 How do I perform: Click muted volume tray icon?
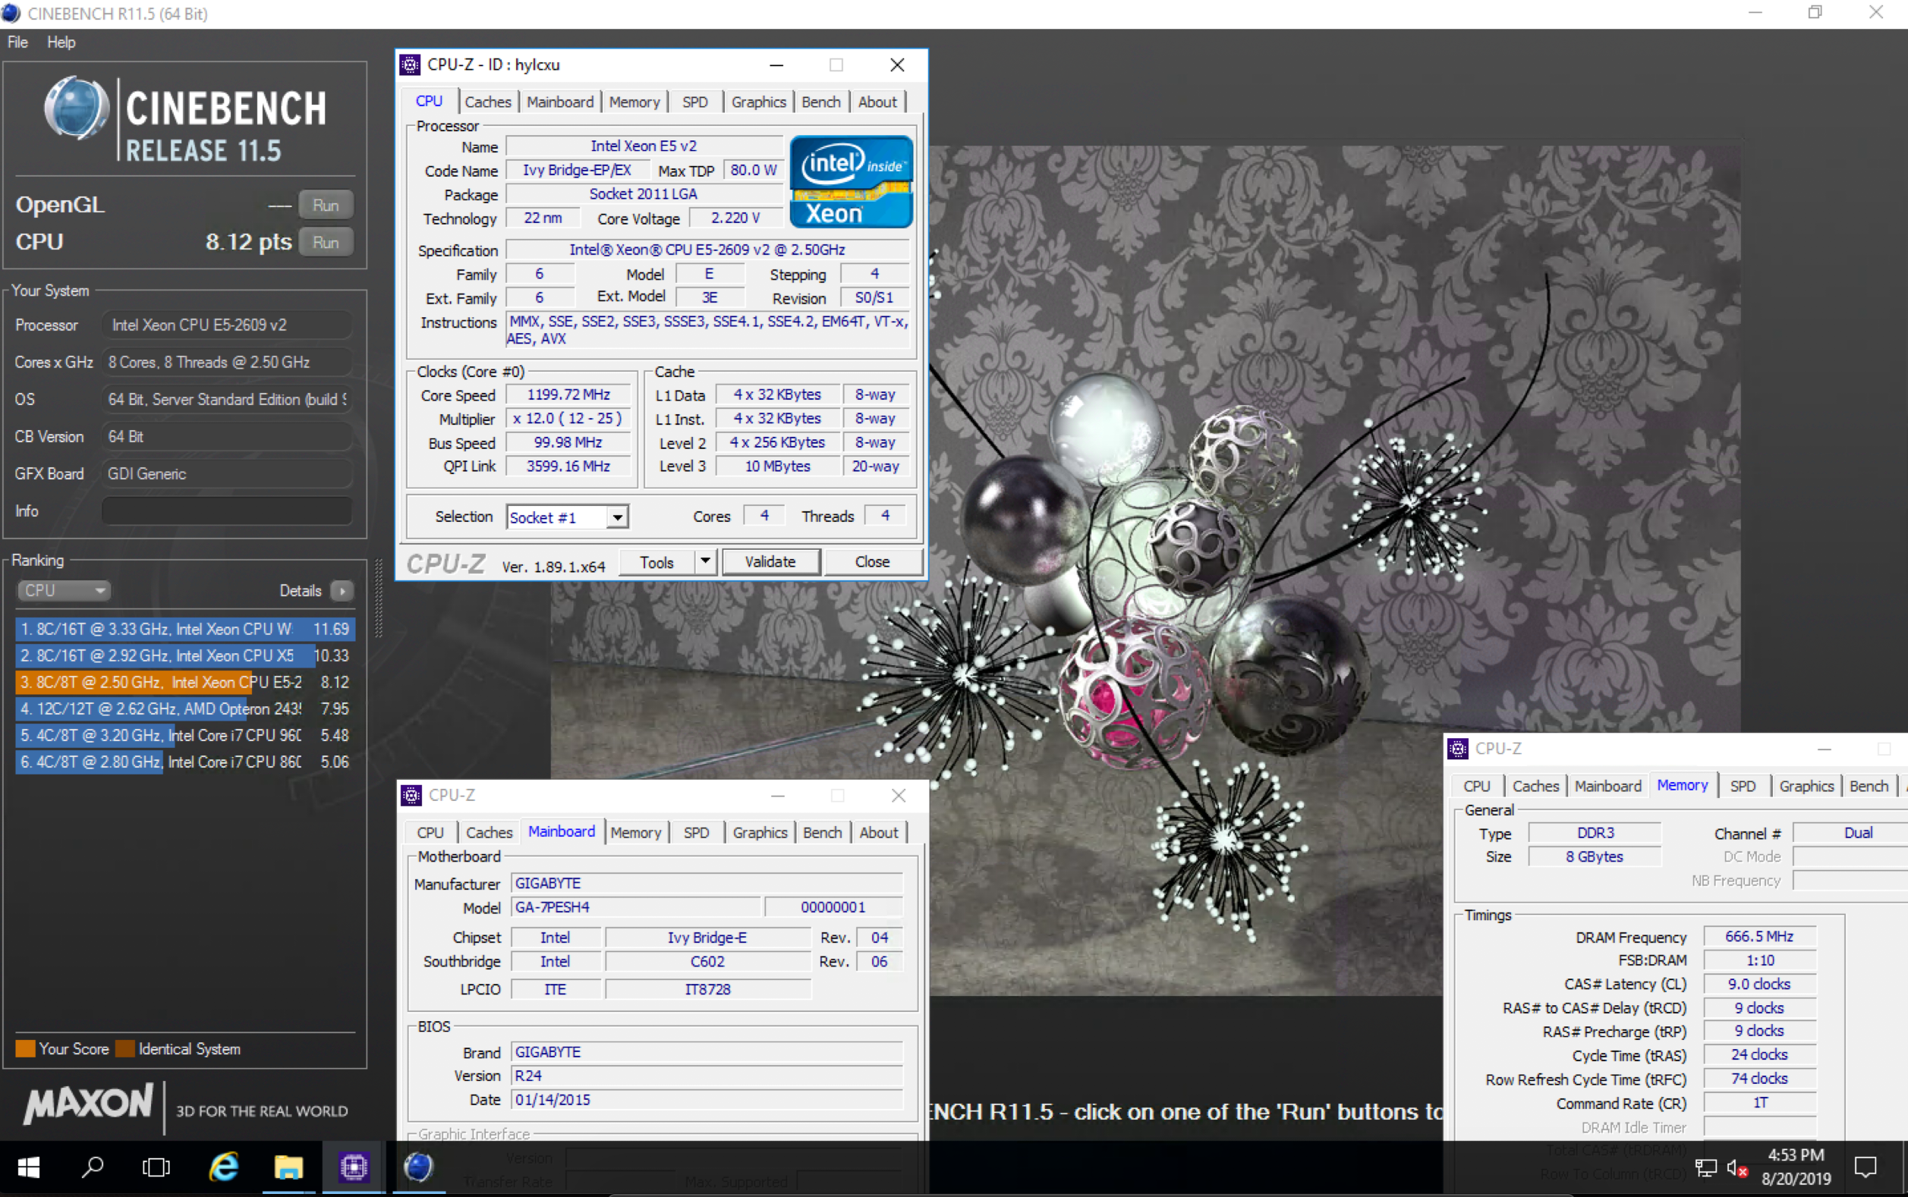(1738, 1168)
